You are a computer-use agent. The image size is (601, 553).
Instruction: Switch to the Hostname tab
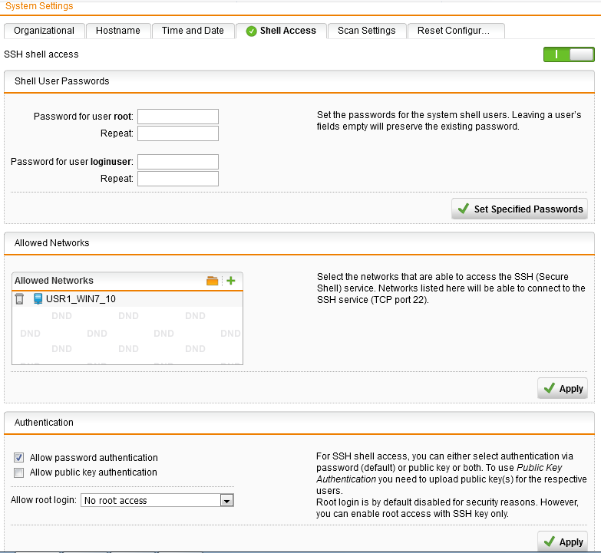click(x=118, y=31)
